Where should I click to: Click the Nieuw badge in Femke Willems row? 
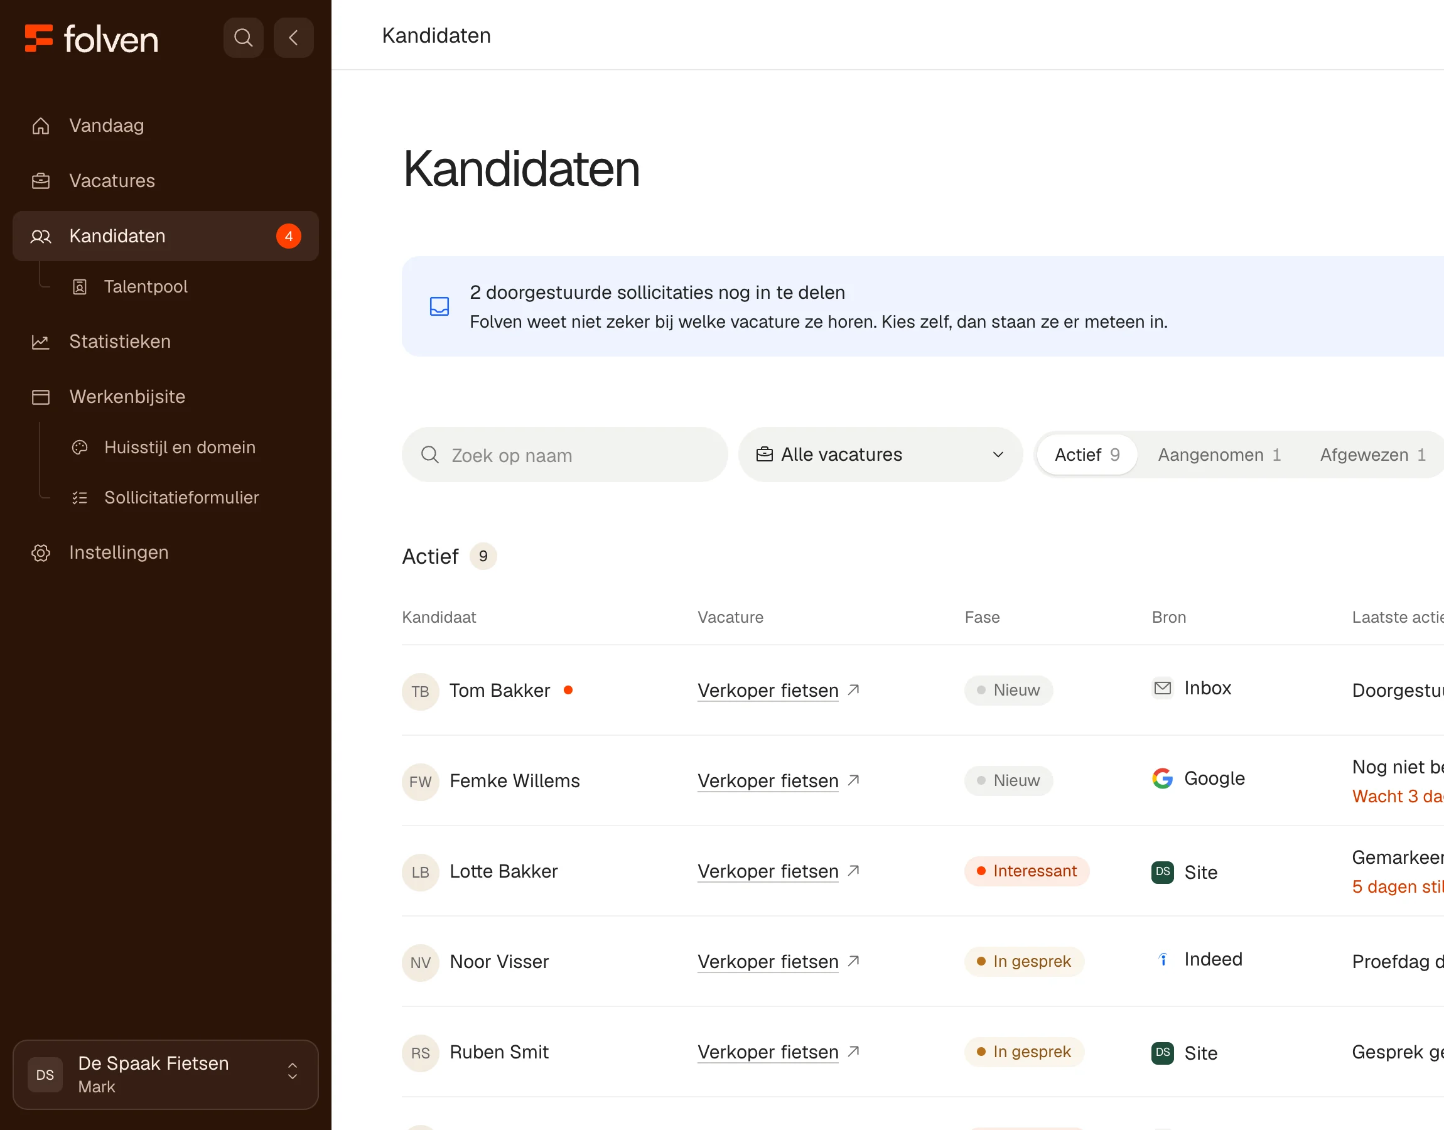click(1009, 781)
